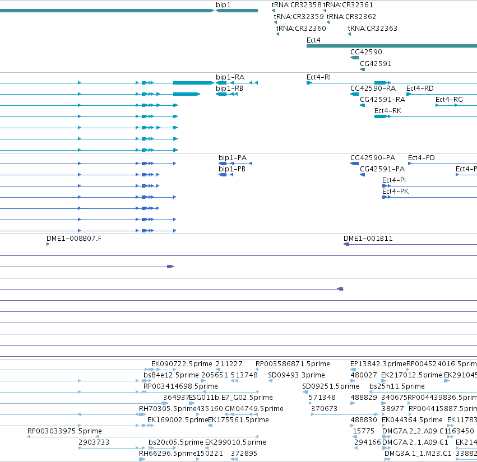Open the EK169002.5prime EST label
This screenshot has width=477, height=462.
pyautogui.click(x=178, y=420)
